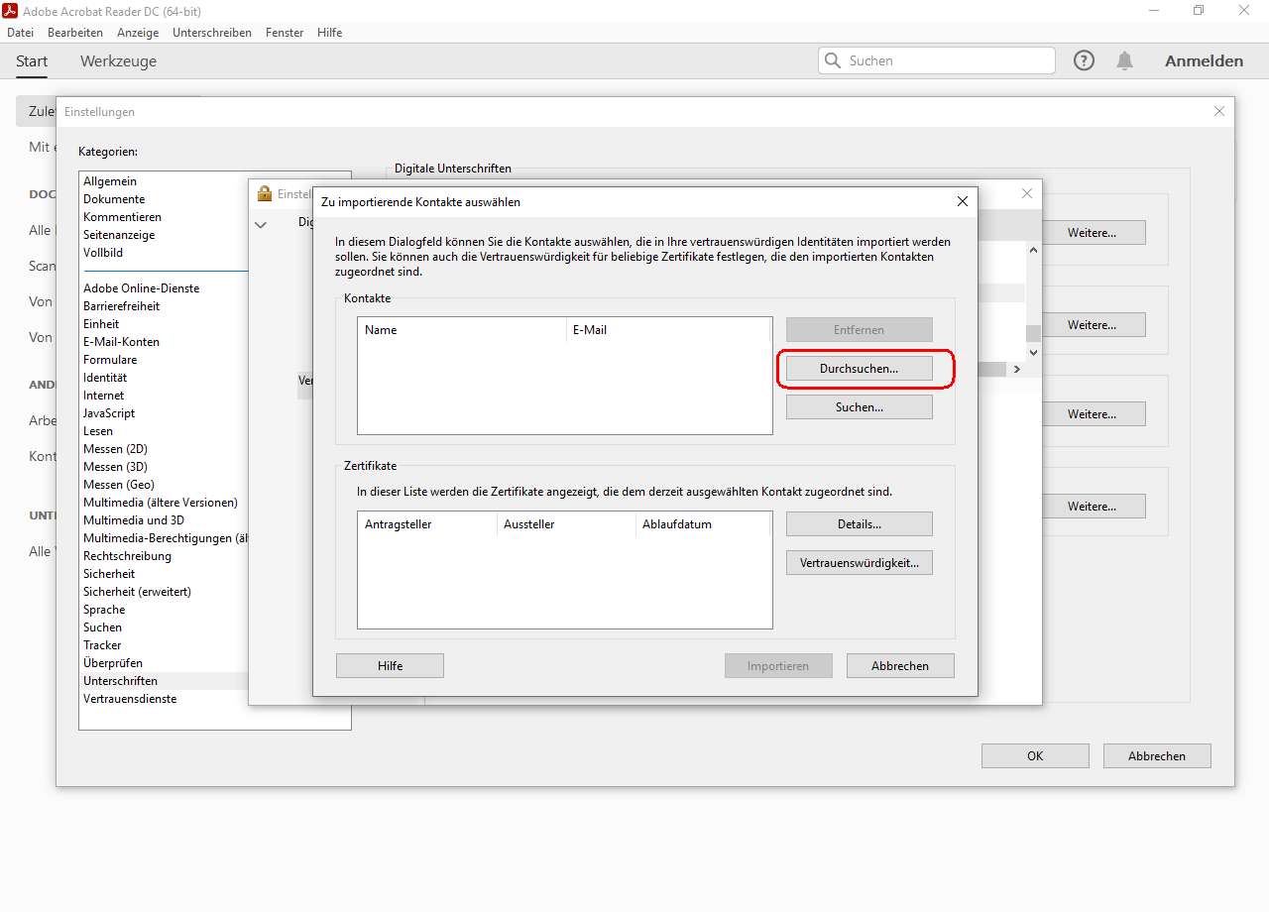Open the notifications bell icon

(1124, 60)
